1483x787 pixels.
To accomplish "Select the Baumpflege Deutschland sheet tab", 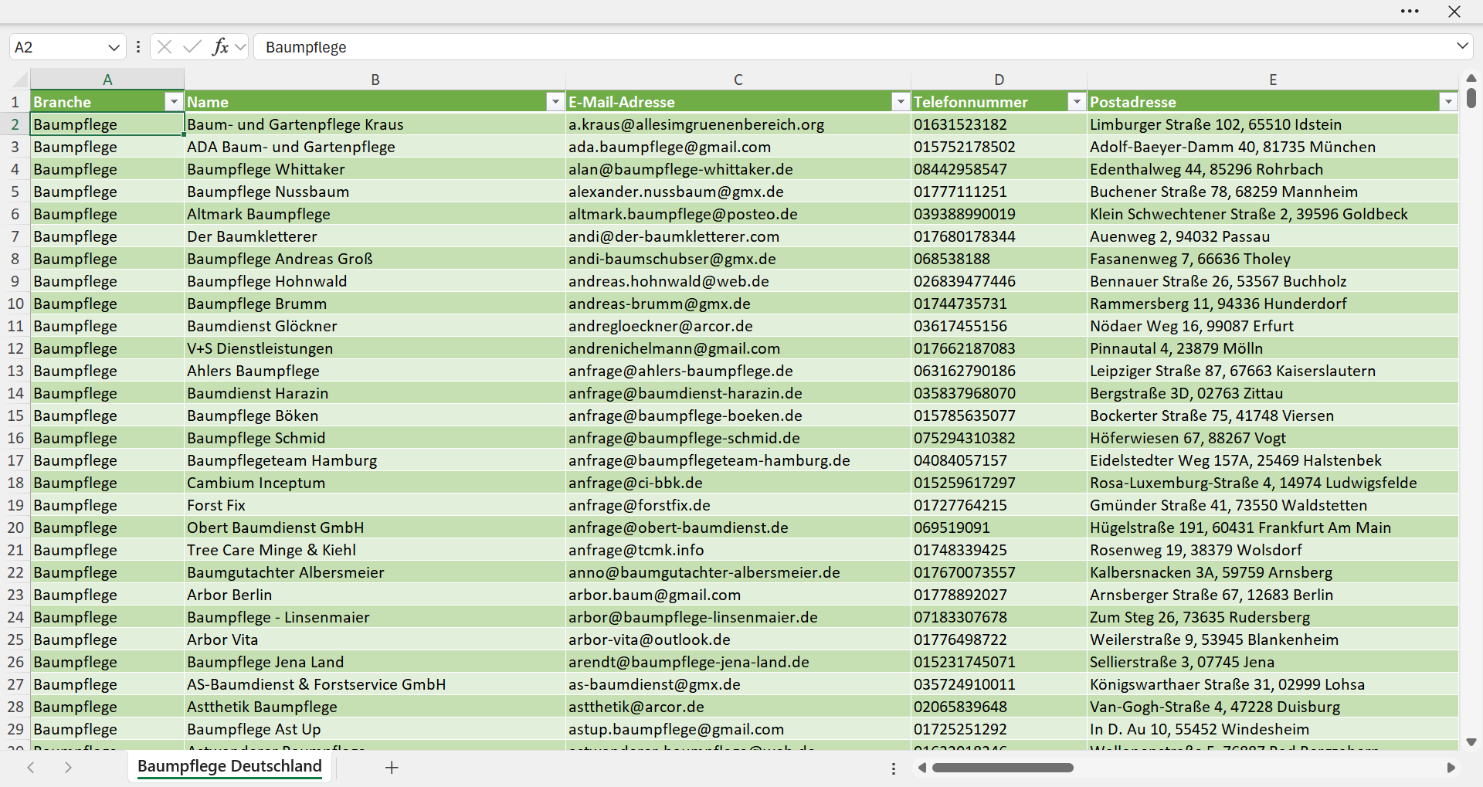I will click(x=229, y=766).
